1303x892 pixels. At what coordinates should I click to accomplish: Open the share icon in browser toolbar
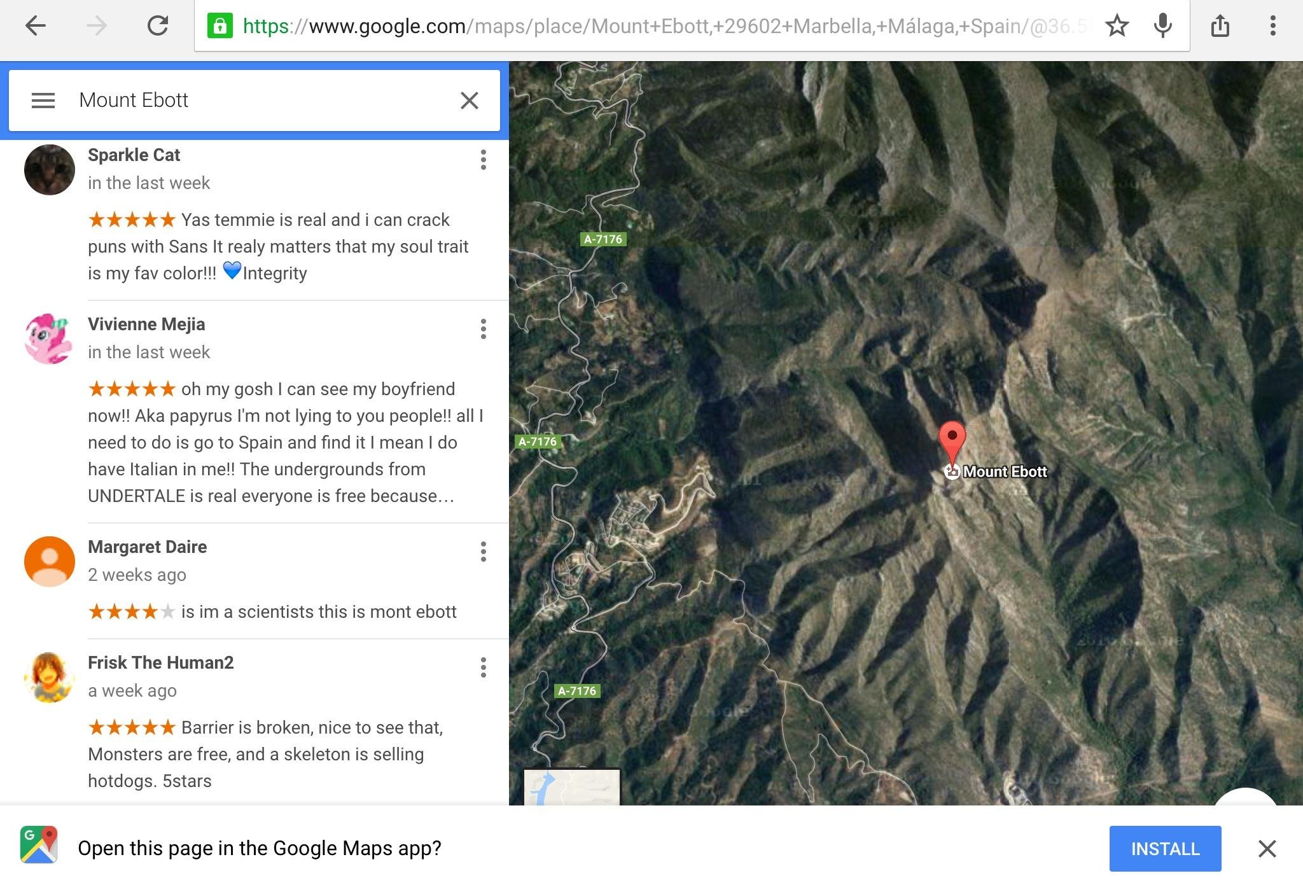click(1220, 26)
